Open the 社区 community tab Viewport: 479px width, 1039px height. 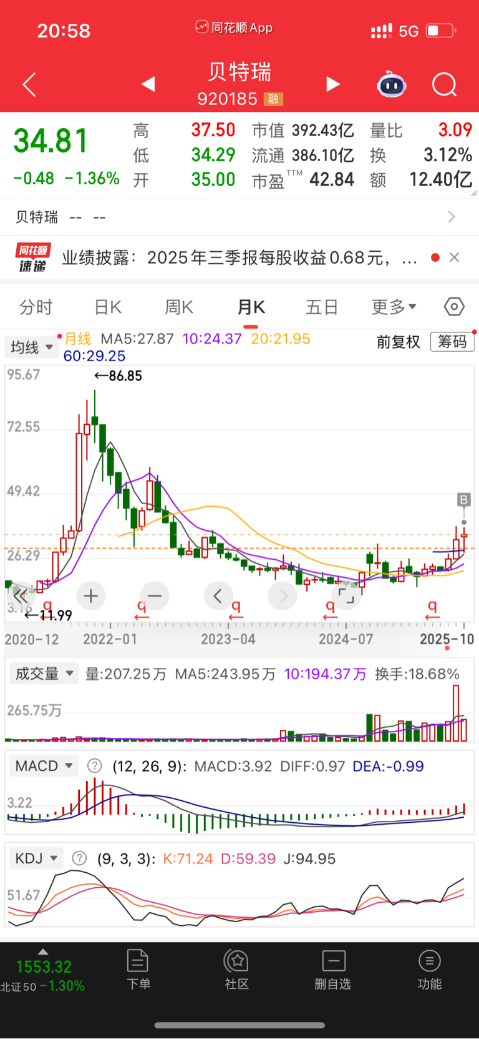tap(237, 970)
